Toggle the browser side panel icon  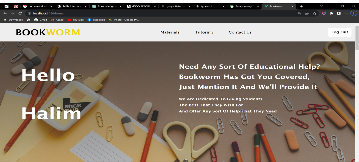tap(339, 13)
